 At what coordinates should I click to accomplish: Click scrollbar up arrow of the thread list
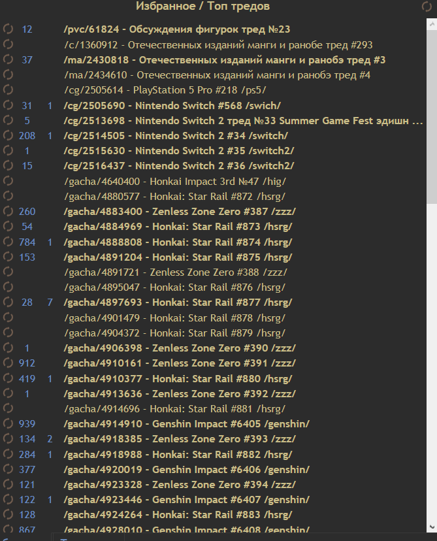point(432,24)
